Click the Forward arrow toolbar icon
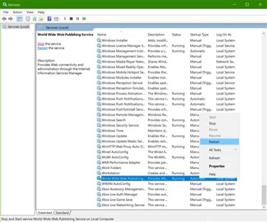Screen dimensions: 267x222 [11, 19]
